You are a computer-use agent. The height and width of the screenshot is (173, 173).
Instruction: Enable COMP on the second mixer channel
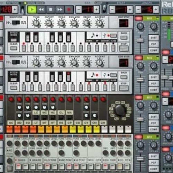[x=154, y=90]
